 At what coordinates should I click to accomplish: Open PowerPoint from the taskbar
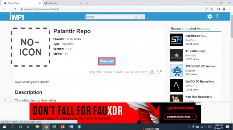(x=63, y=127)
